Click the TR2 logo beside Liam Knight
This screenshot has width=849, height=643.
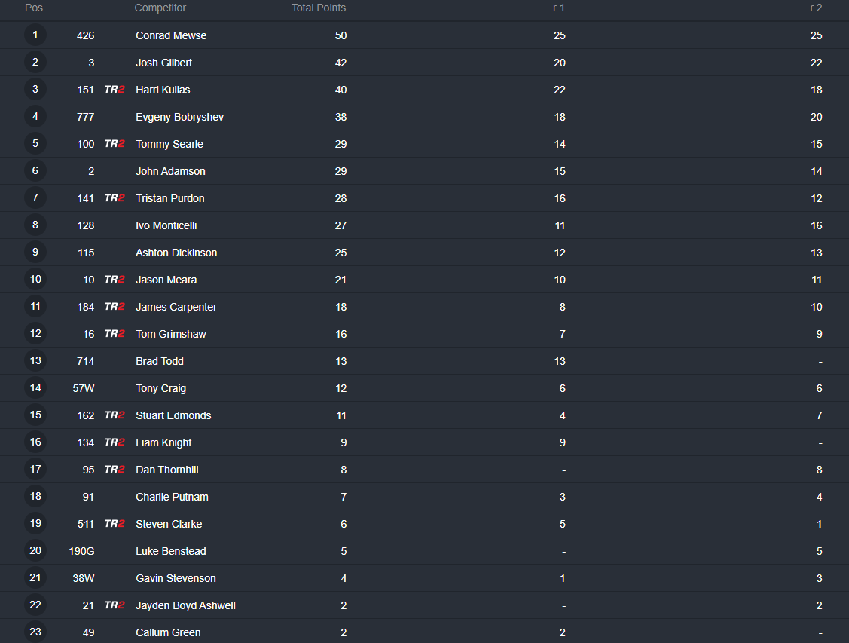click(115, 442)
